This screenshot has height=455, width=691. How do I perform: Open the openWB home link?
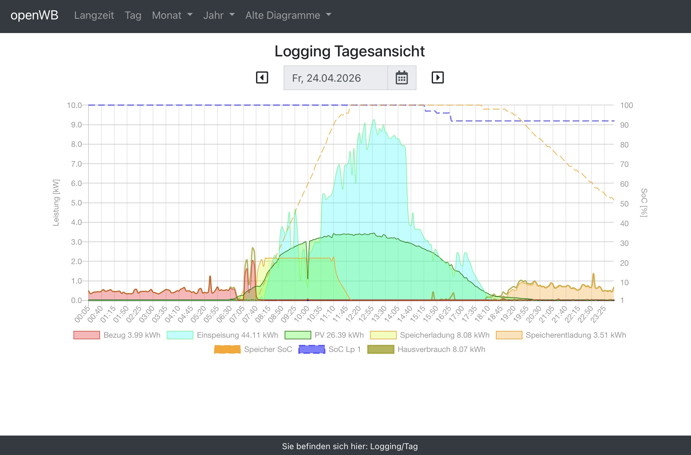click(34, 15)
